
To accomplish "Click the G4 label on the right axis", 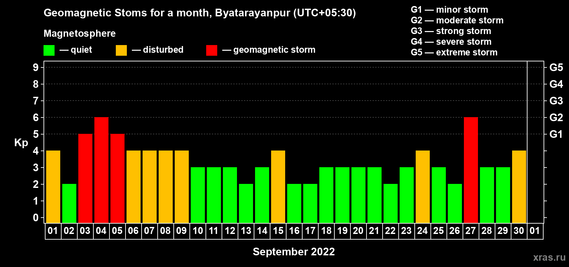I will 556,84.
